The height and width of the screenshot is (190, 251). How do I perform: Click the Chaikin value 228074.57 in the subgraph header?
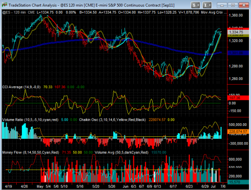[157, 120]
